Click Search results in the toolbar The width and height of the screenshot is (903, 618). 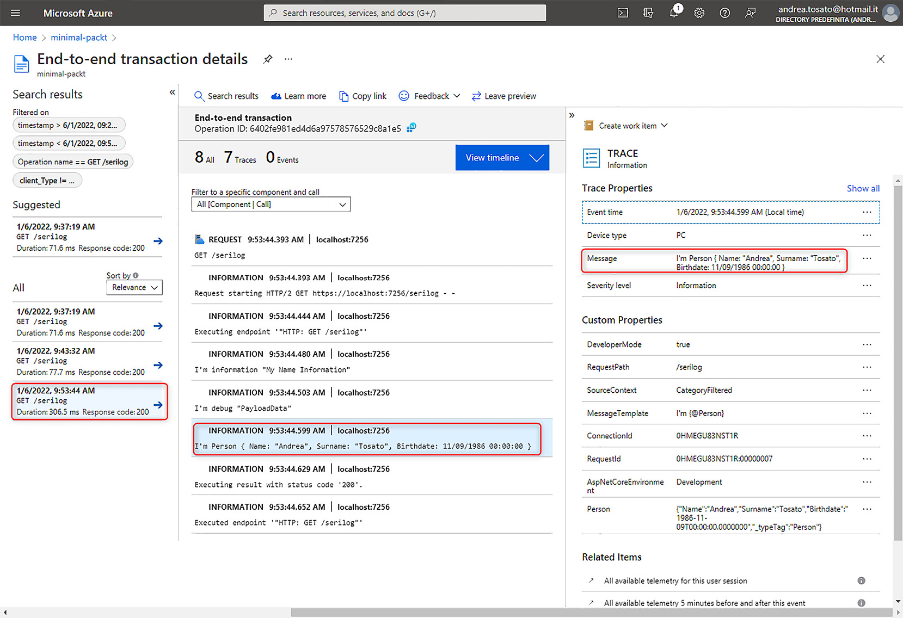tap(226, 96)
